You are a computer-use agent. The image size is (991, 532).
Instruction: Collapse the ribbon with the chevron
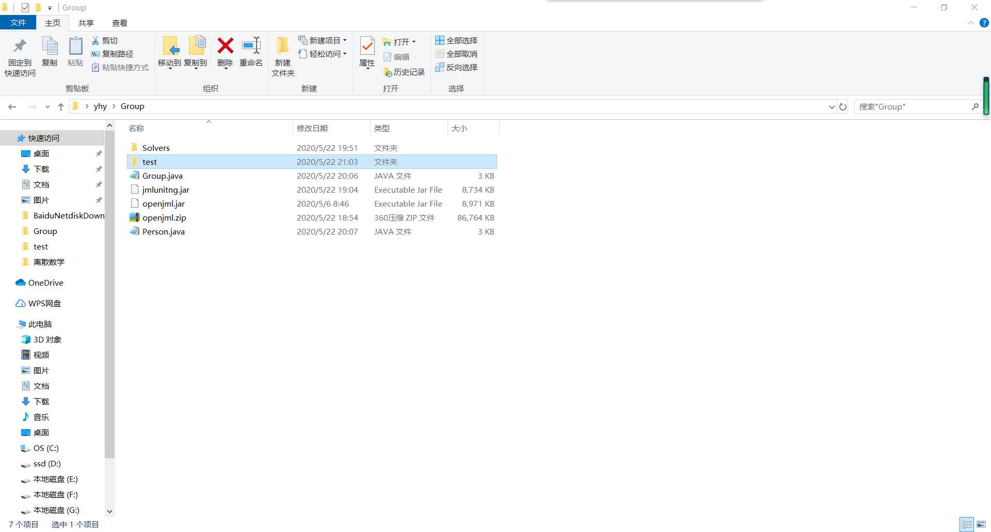point(970,23)
